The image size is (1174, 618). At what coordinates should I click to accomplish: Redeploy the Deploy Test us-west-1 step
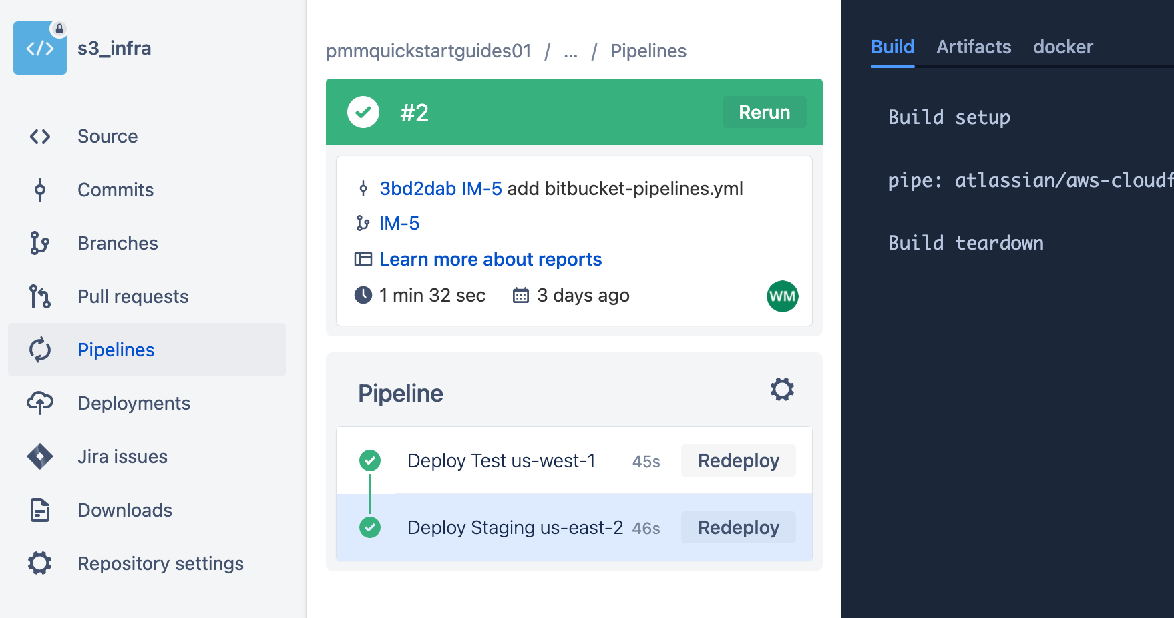click(x=738, y=460)
